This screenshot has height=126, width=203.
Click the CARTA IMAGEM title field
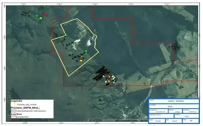(174, 101)
